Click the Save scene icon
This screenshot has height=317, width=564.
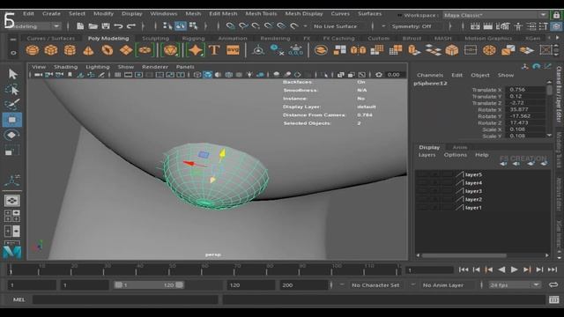click(x=106, y=26)
